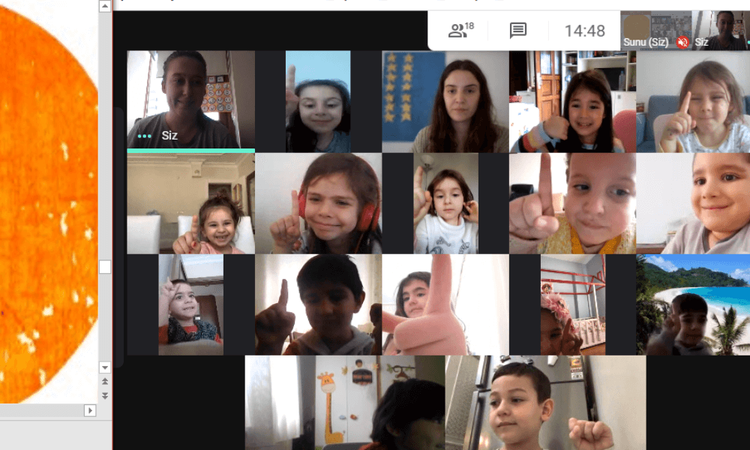Click the 14:48 clock display
Screen dimensions: 750x450
[x=584, y=31]
